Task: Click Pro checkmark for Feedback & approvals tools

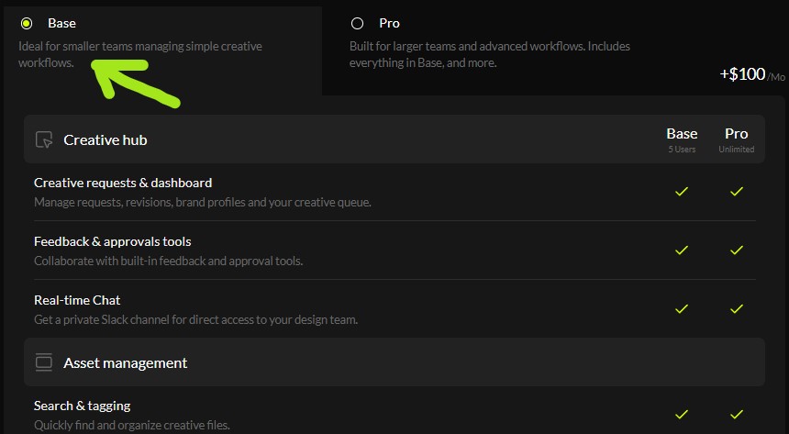Action: point(737,250)
